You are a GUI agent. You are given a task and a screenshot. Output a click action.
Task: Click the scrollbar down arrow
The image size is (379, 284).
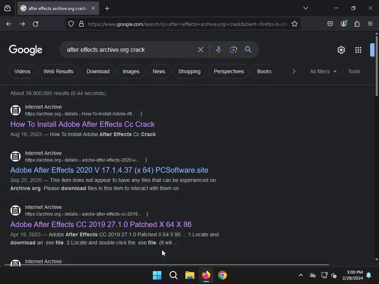(376, 260)
